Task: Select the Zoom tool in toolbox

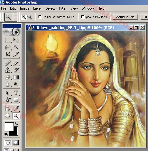Action: [x=16, y=116]
